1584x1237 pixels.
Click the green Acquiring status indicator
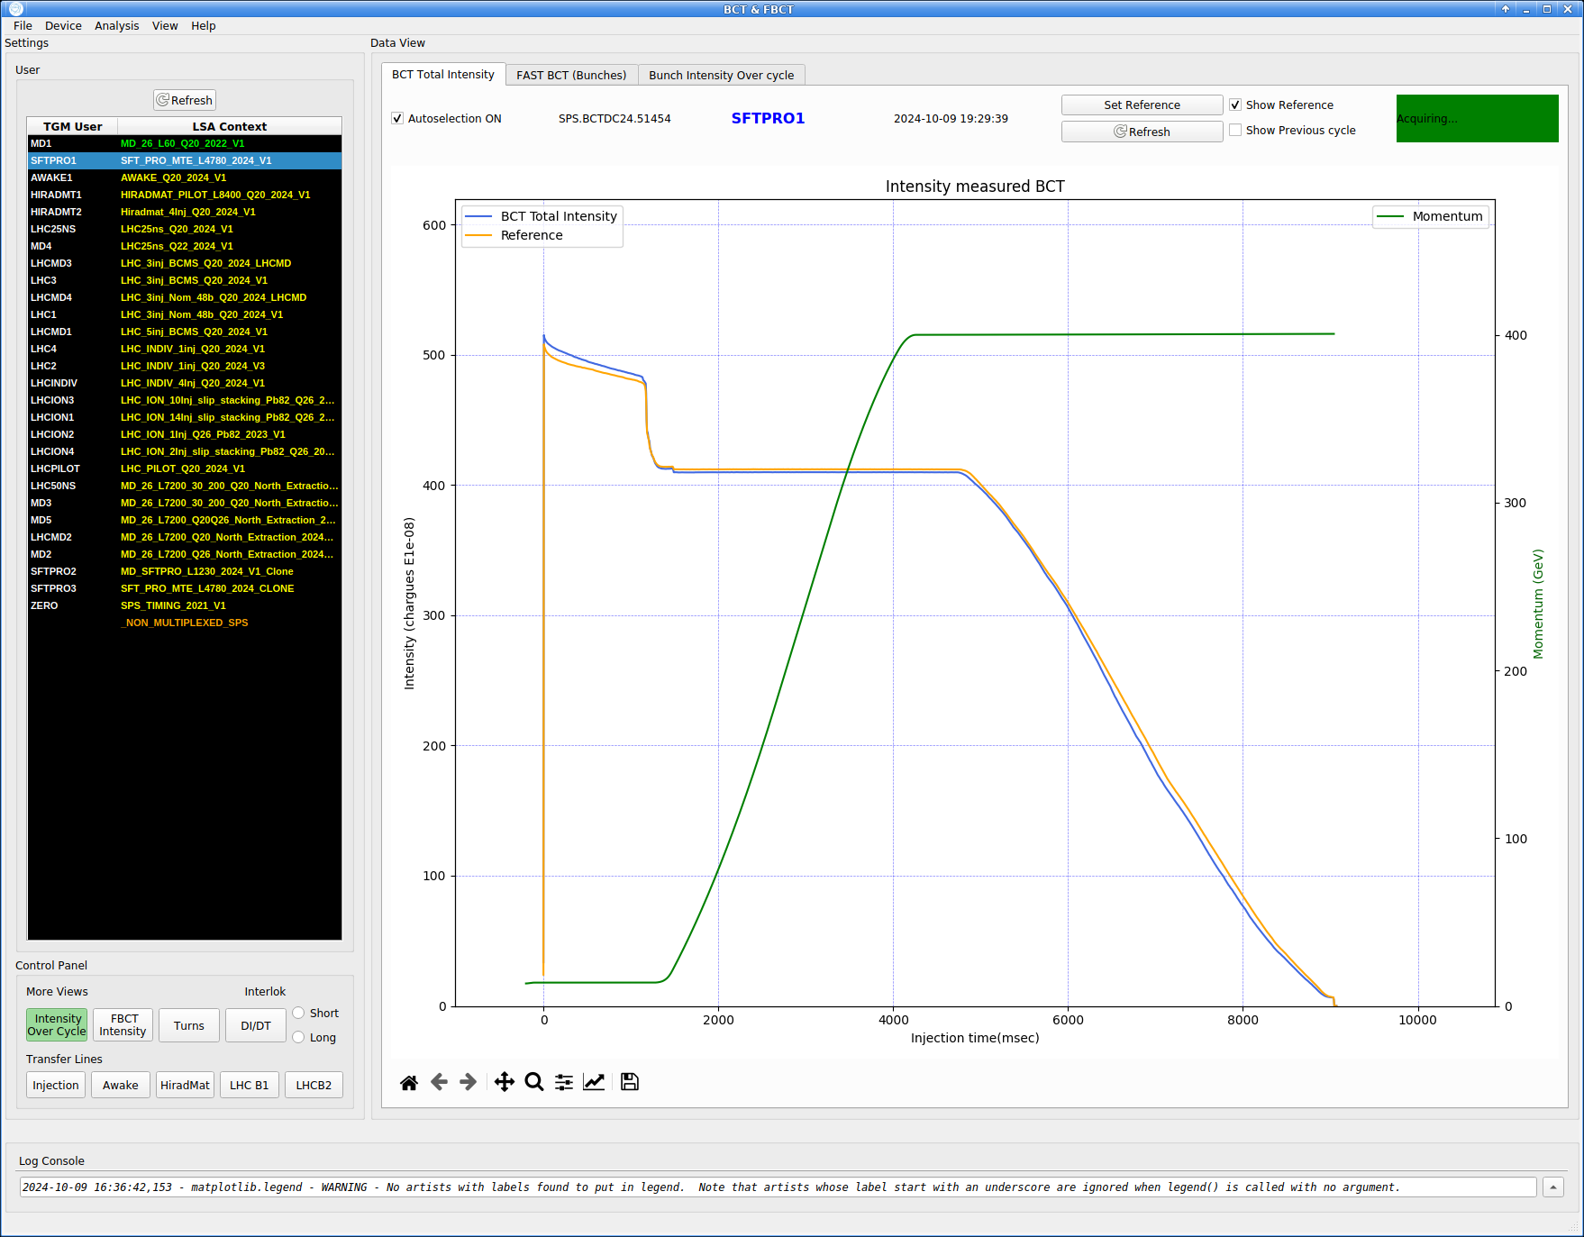pos(1477,119)
